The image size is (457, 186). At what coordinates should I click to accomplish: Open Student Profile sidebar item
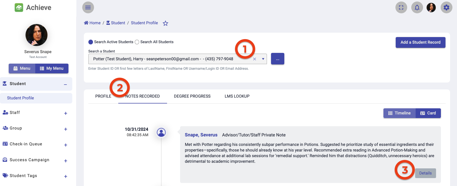click(36, 98)
